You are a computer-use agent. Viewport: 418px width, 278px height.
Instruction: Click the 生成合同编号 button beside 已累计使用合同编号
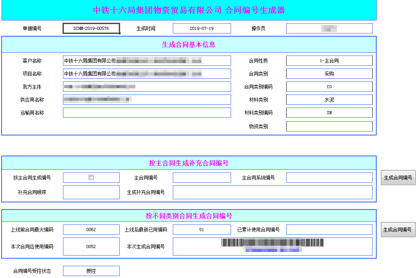pos(398,230)
